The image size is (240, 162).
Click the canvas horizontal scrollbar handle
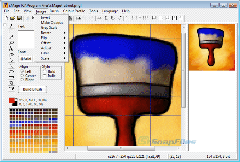coord(121,148)
